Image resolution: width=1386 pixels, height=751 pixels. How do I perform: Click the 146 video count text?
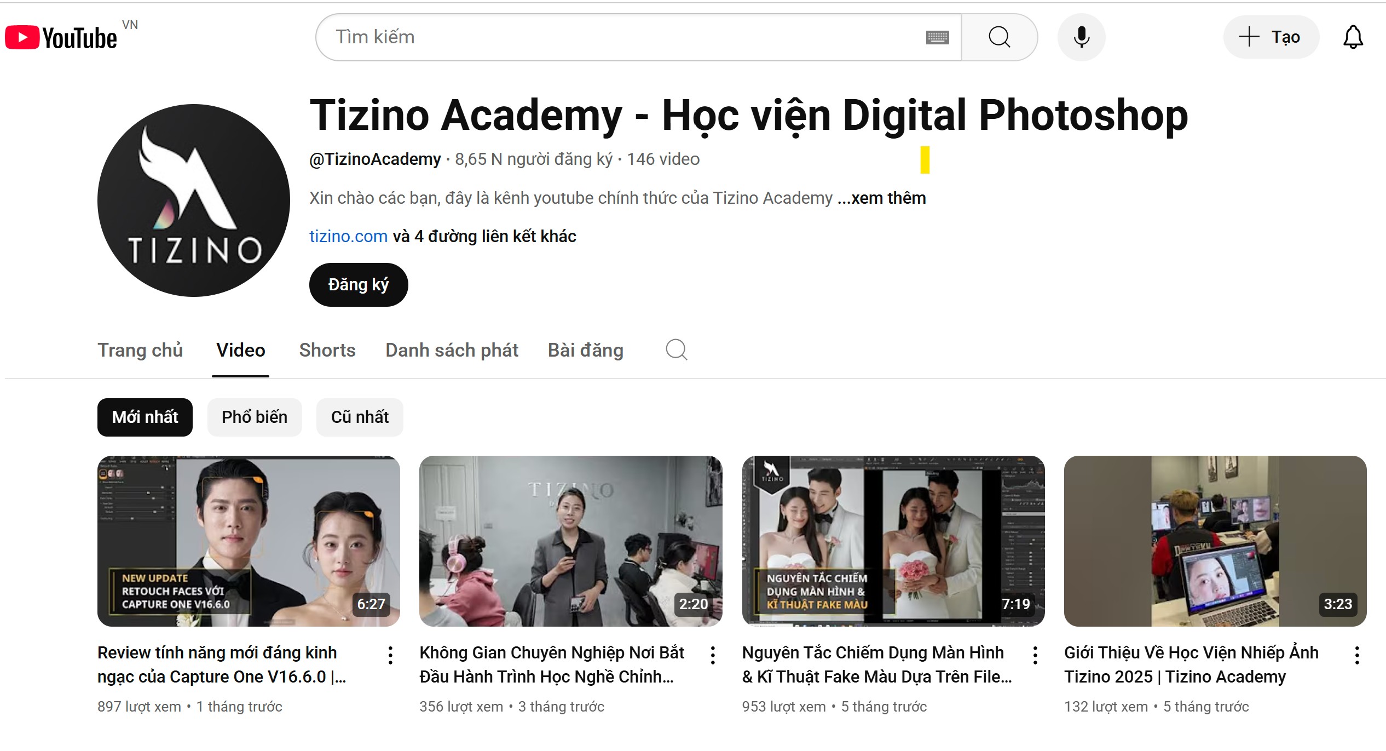click(x=663, y=159)
